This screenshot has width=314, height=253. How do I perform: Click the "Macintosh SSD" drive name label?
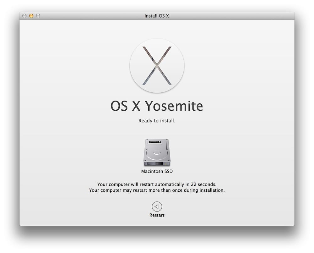pos(157,172)
